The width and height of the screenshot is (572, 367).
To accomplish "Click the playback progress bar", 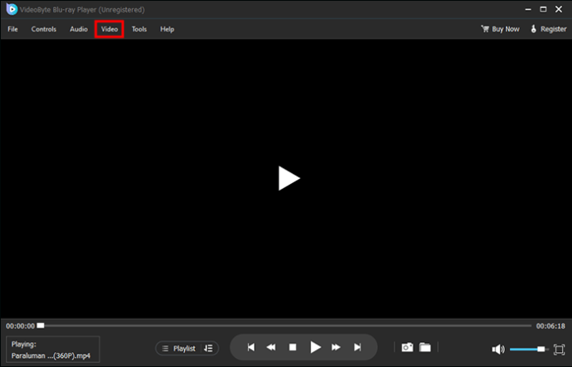I will [286, 326].
